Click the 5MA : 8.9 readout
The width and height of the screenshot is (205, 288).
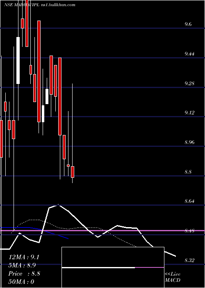pyautogui.click(x=22, y=265)
